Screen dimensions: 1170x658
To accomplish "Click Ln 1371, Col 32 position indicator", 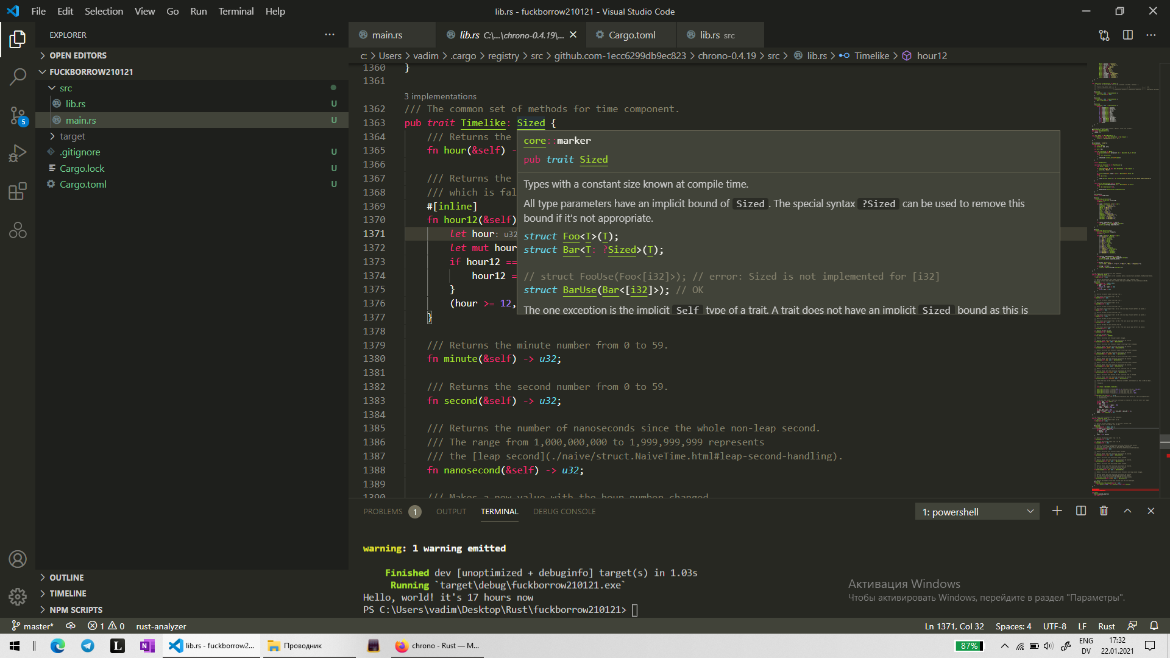I will 954,626.
